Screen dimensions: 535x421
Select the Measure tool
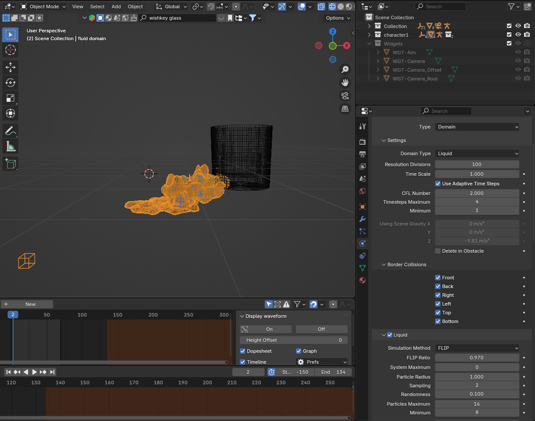(x=11, y=146)
